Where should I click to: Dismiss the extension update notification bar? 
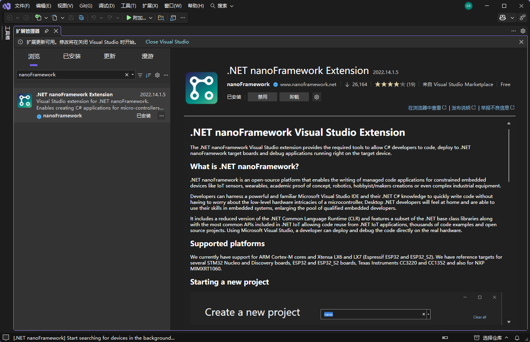coord(521,42)
